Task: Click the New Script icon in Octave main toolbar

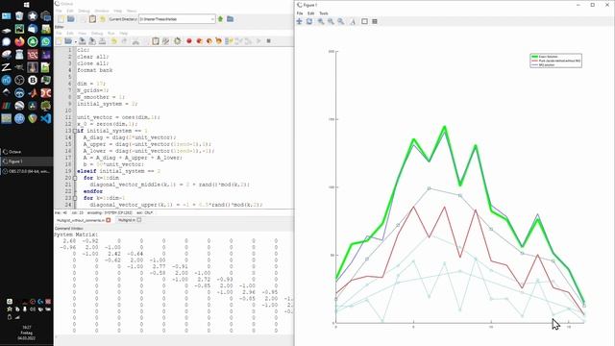Action: coord(61,19)
